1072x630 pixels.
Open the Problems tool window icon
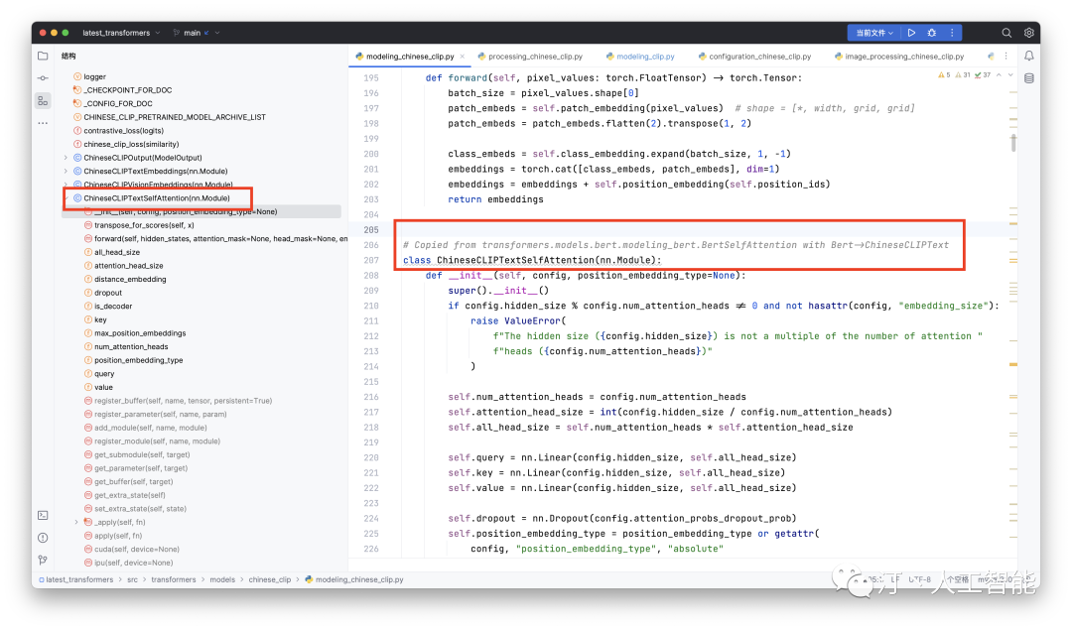click(x=43, y=538)
